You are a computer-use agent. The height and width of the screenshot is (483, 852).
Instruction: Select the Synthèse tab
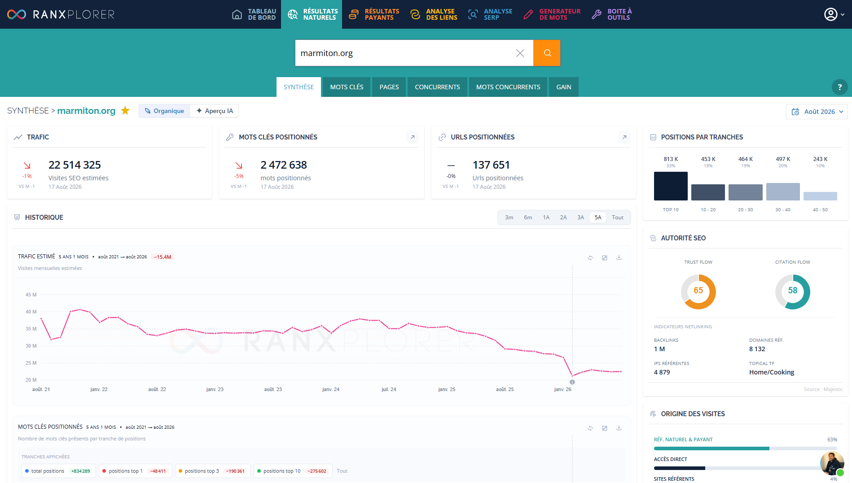[x=299, y=87]
